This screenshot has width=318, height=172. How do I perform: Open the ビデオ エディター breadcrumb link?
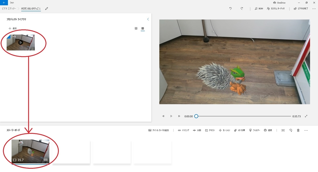[10, 9]
